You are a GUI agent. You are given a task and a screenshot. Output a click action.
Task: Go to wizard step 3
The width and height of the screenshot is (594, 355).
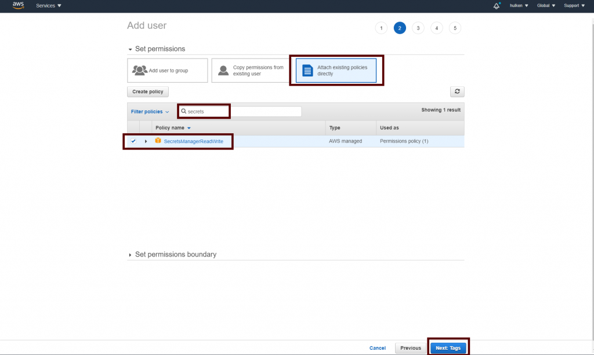tap(418, 28)
